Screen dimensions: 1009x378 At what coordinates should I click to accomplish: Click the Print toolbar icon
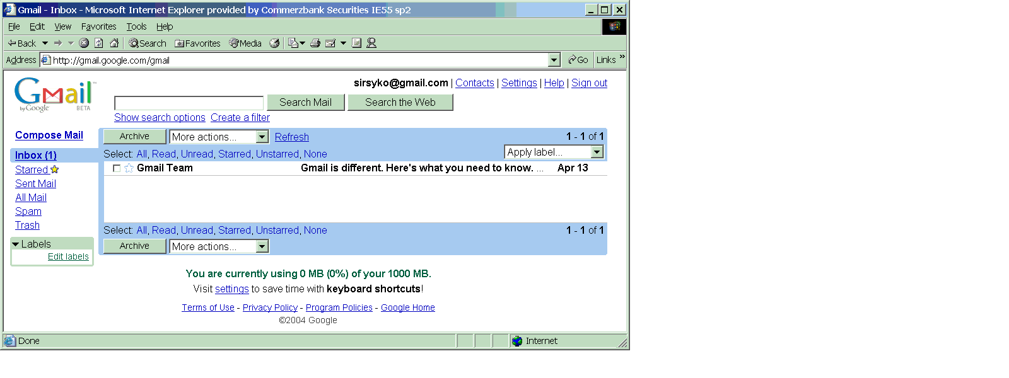coord(315,43)
